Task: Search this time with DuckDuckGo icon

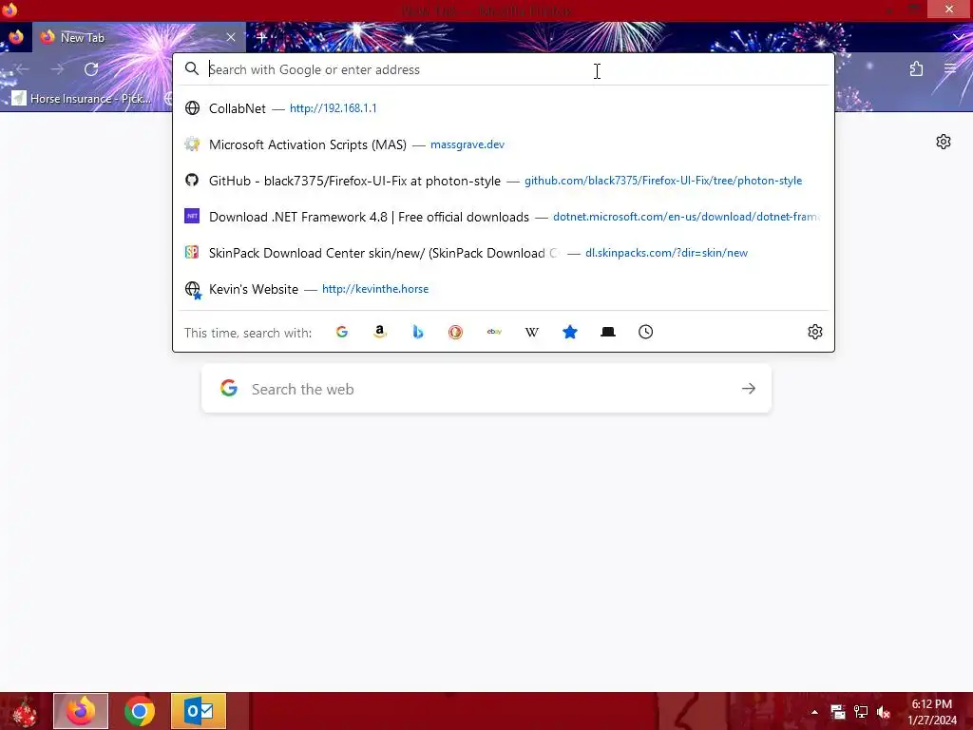Action: [455, 332]
